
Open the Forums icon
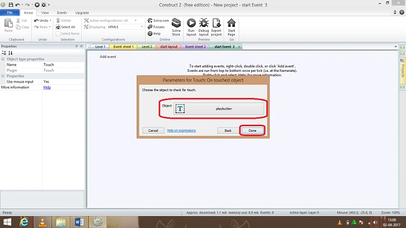[x=150, y=27]
